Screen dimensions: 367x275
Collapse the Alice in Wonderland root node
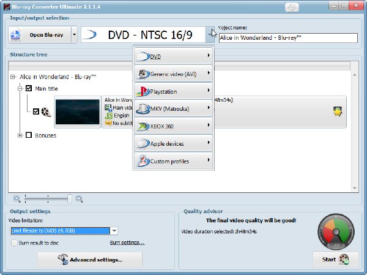[x=13, y=77]
